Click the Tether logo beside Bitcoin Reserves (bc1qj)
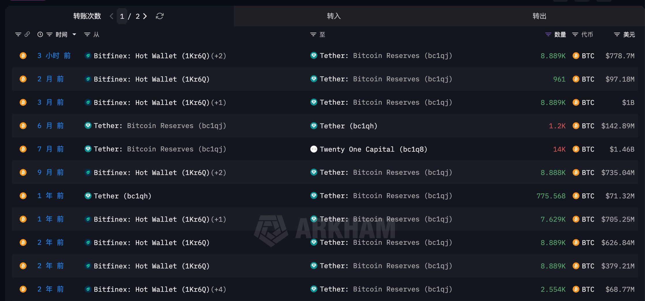Screen dimensions: 645x301 click(314, 56)
